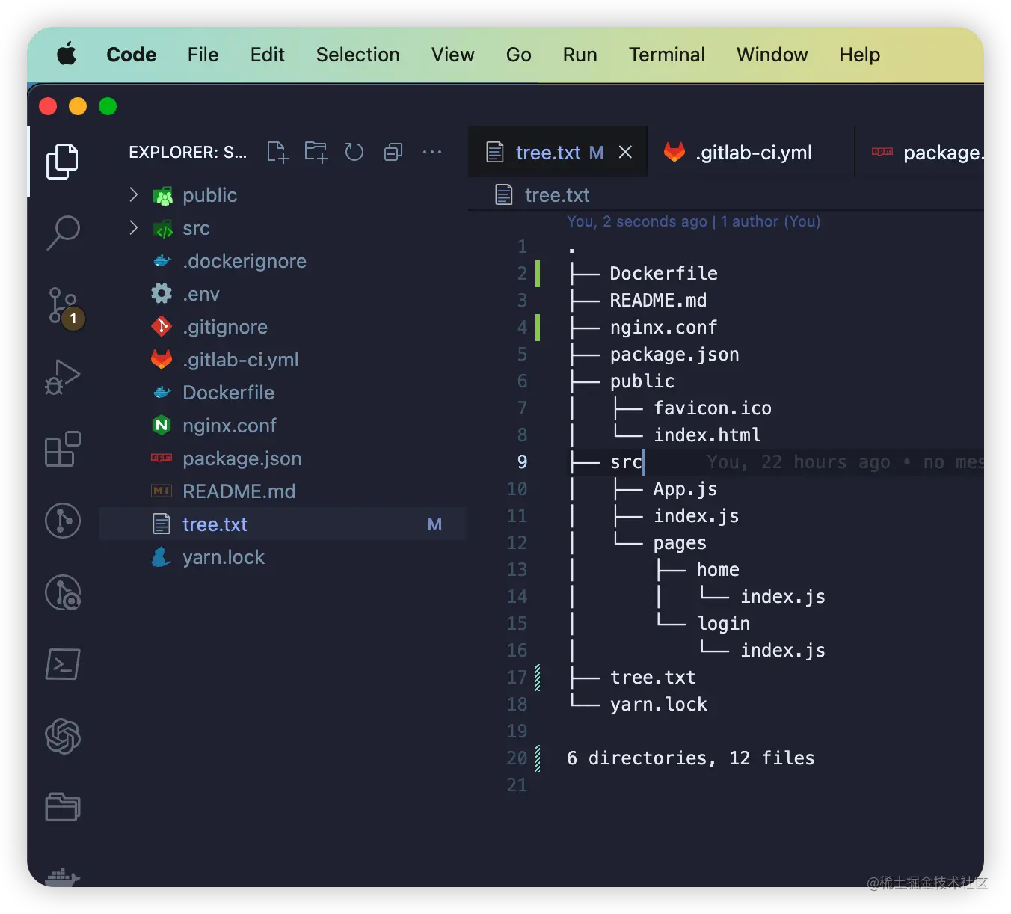Viewport: 1011px width, 914px height.
Task: Open the Selection menu
Action: [x=357, y=55]
